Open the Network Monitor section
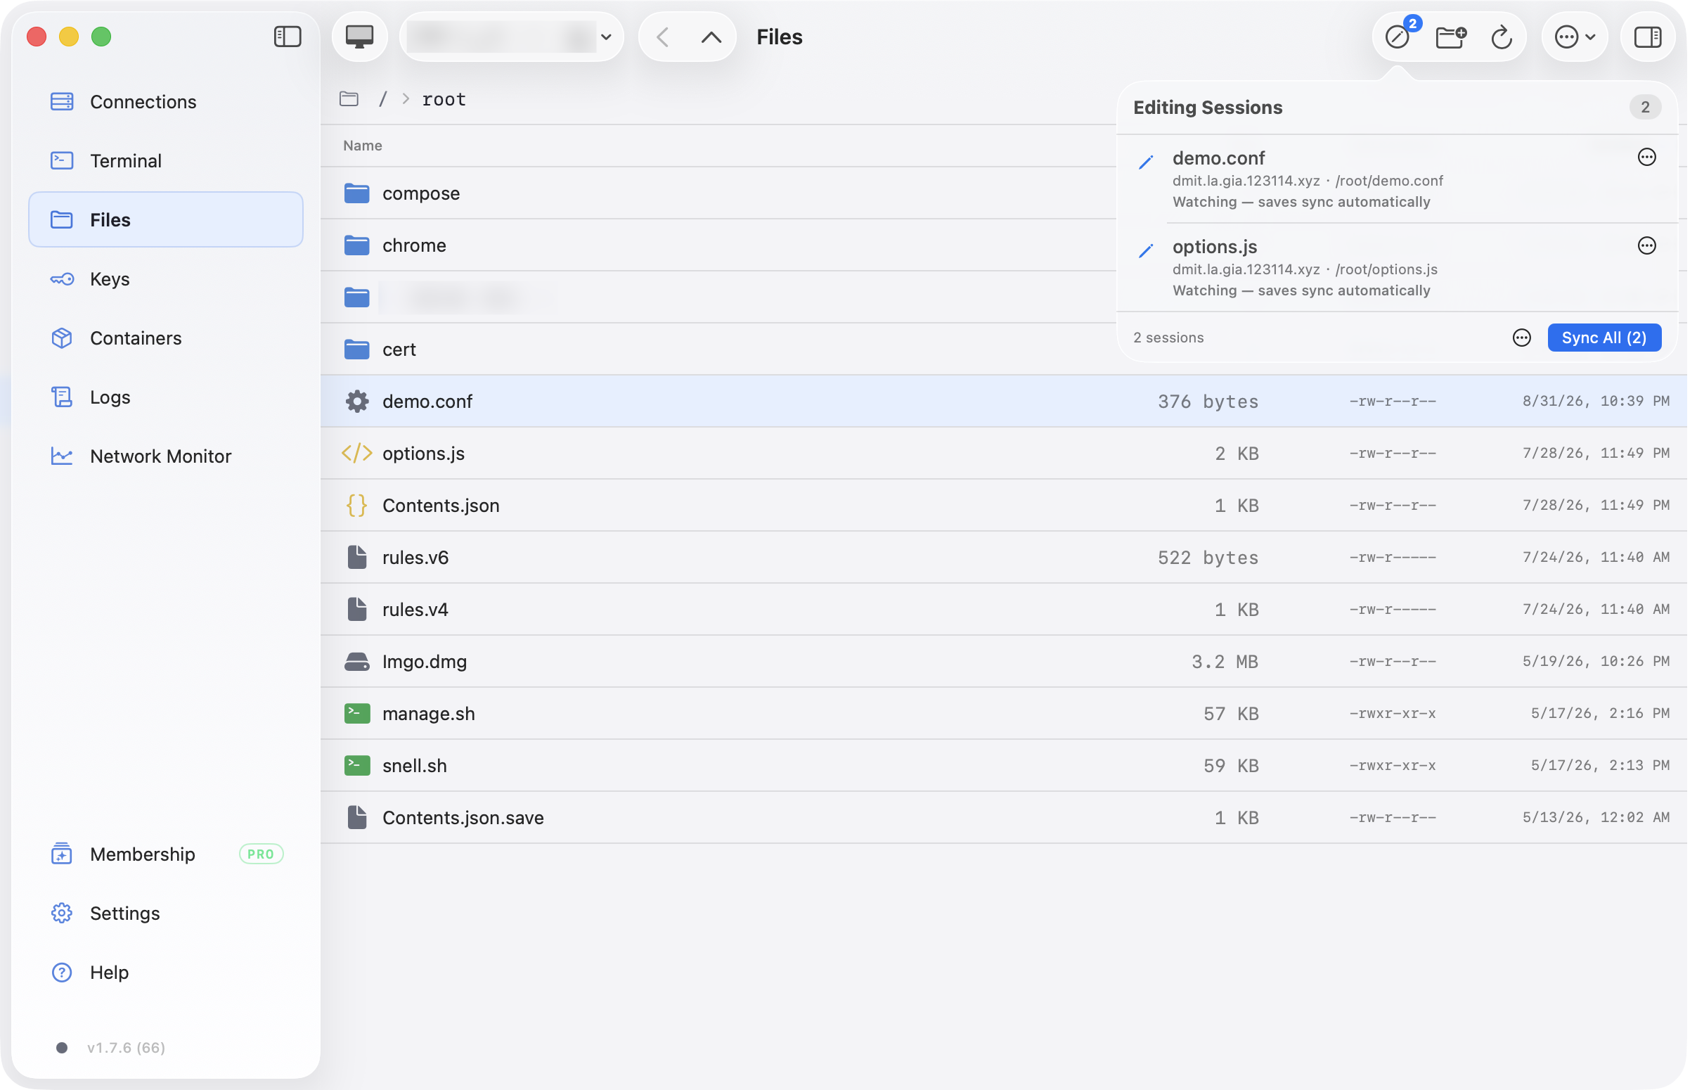Viewport: 1697px width, 1090px height. pyautogui.click(x=165, y=456)
